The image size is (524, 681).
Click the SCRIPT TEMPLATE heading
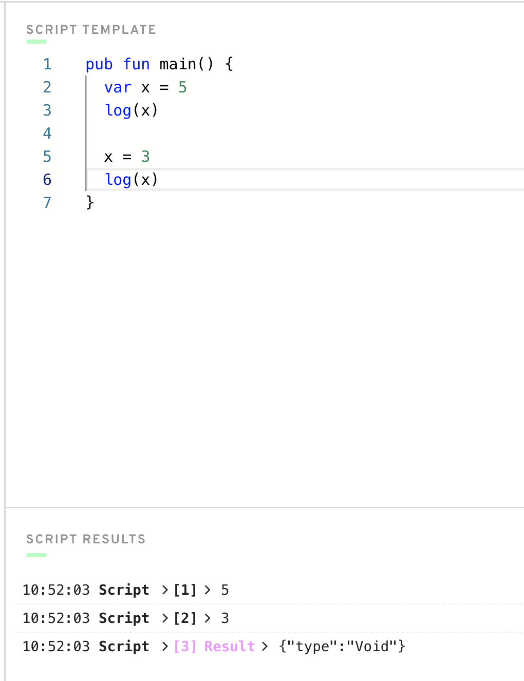[91, 30]
